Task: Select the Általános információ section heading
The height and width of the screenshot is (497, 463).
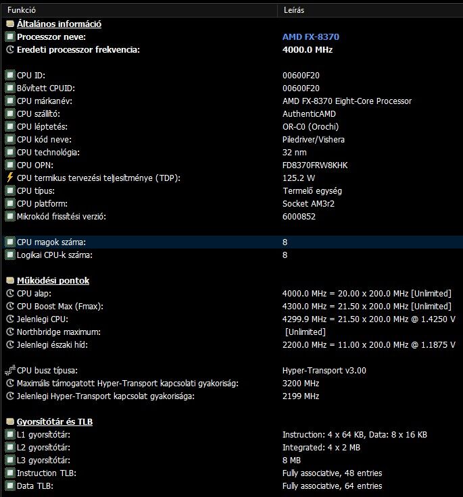Action: (59, 24)
